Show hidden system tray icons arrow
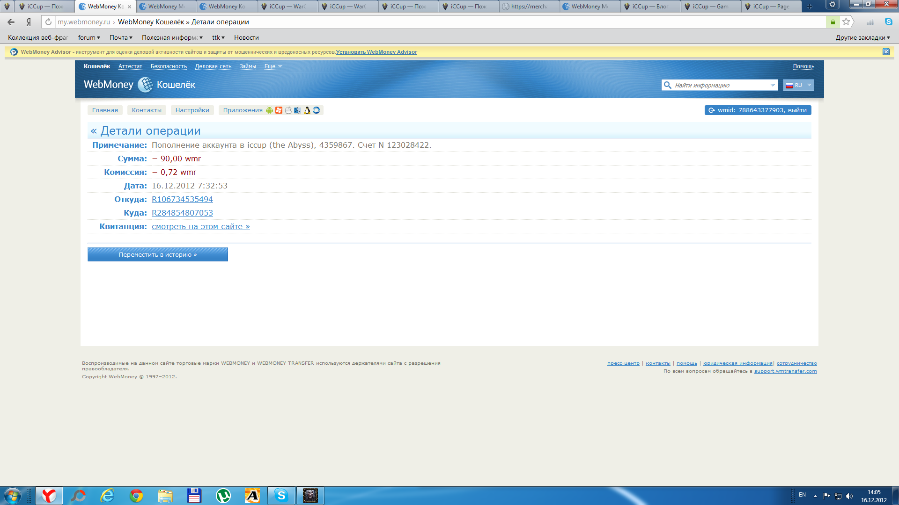Screen dimensions: 899x505 pyautogui.click(x=815, y=496)
